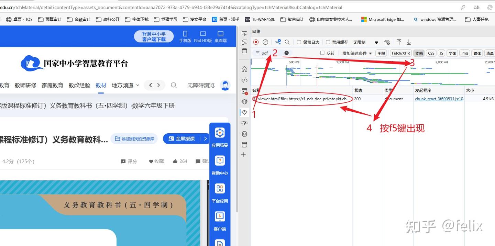Screen dimensions: 495x246
Task: Click 智慧中小学客户端下载 button
Action: (x=154, y=36)
